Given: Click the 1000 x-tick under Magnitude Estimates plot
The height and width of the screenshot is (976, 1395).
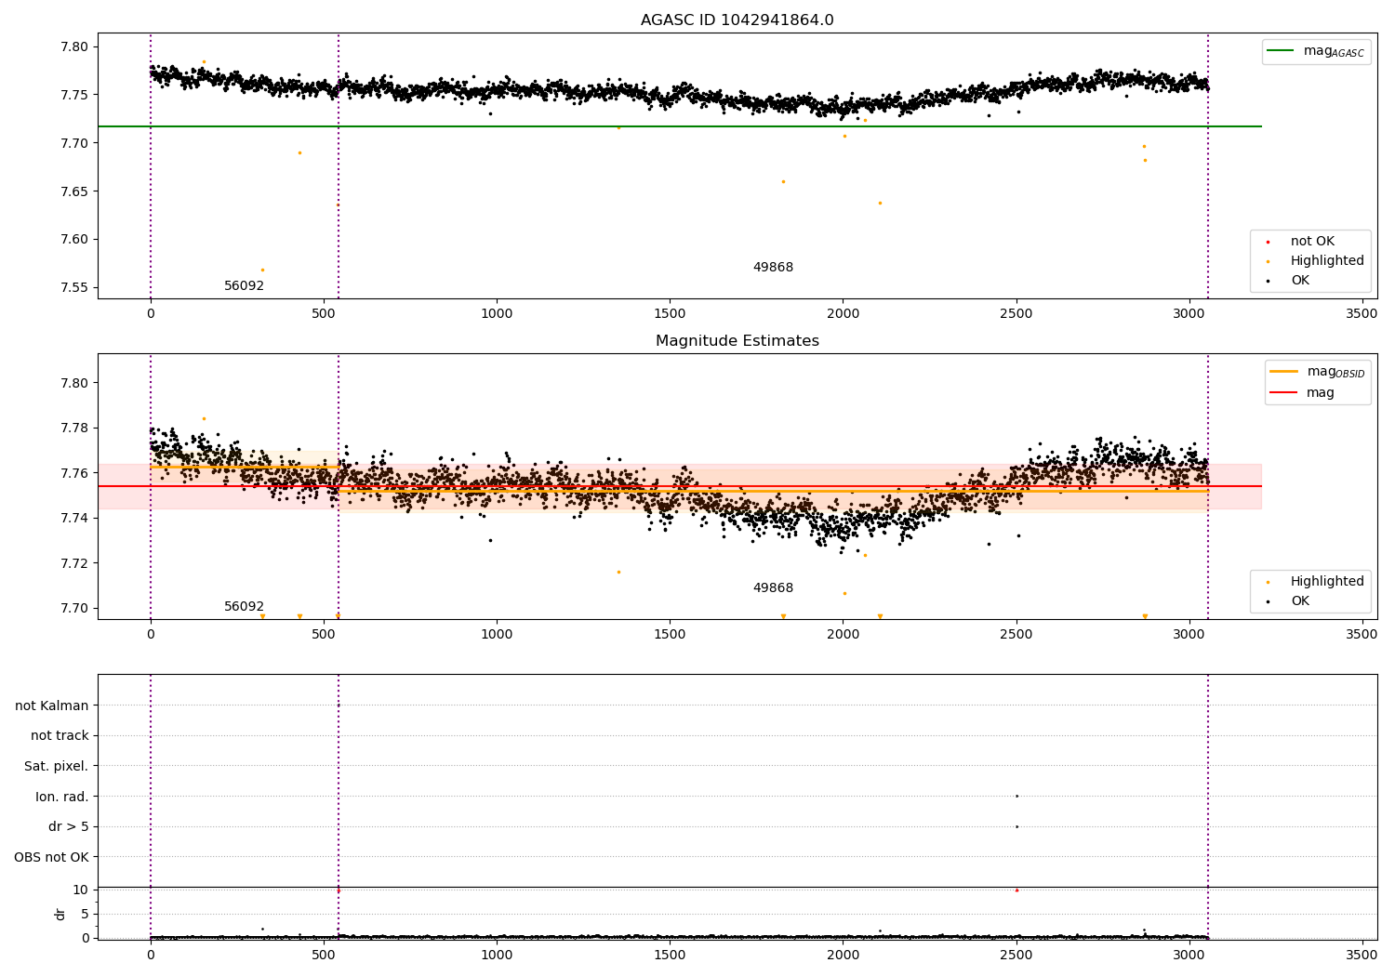Looking at the screenshot, I should (497, 634).
